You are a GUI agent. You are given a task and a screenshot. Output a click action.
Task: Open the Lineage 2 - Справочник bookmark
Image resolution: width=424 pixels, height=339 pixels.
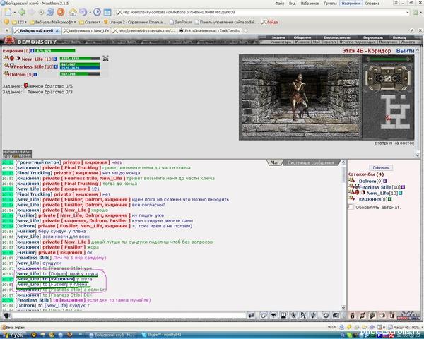click(135, 22)
